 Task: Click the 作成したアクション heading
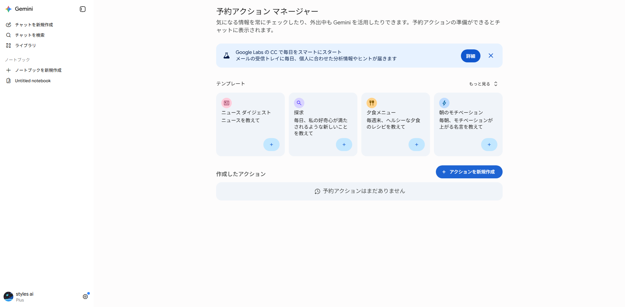(x=241, y=174)
